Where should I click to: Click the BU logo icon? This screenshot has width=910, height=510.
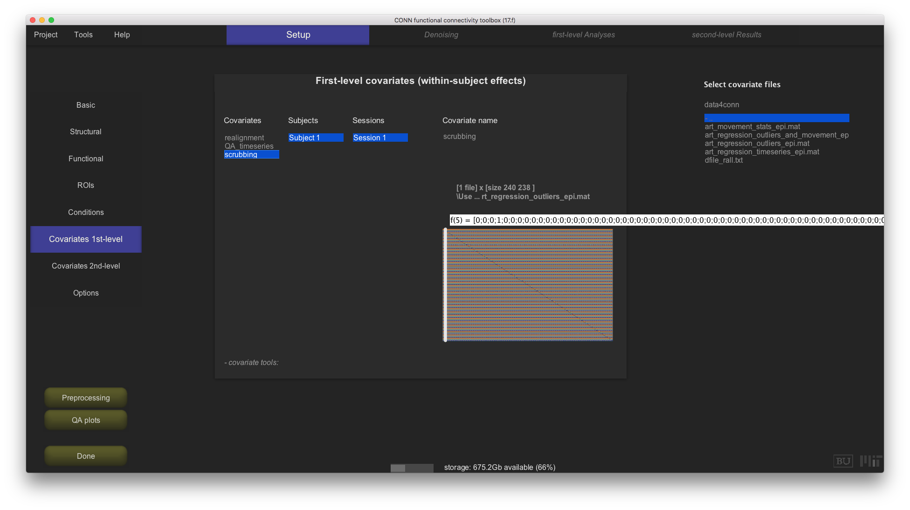(x=843, y=461)
